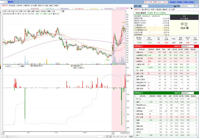Click help icon beside 佔股本比重
This screenshot has width=199, height=138.
point(149,32)
